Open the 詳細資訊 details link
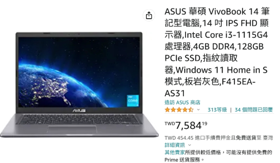The height and width of the screenshot is (163, 280). (174, 145)
